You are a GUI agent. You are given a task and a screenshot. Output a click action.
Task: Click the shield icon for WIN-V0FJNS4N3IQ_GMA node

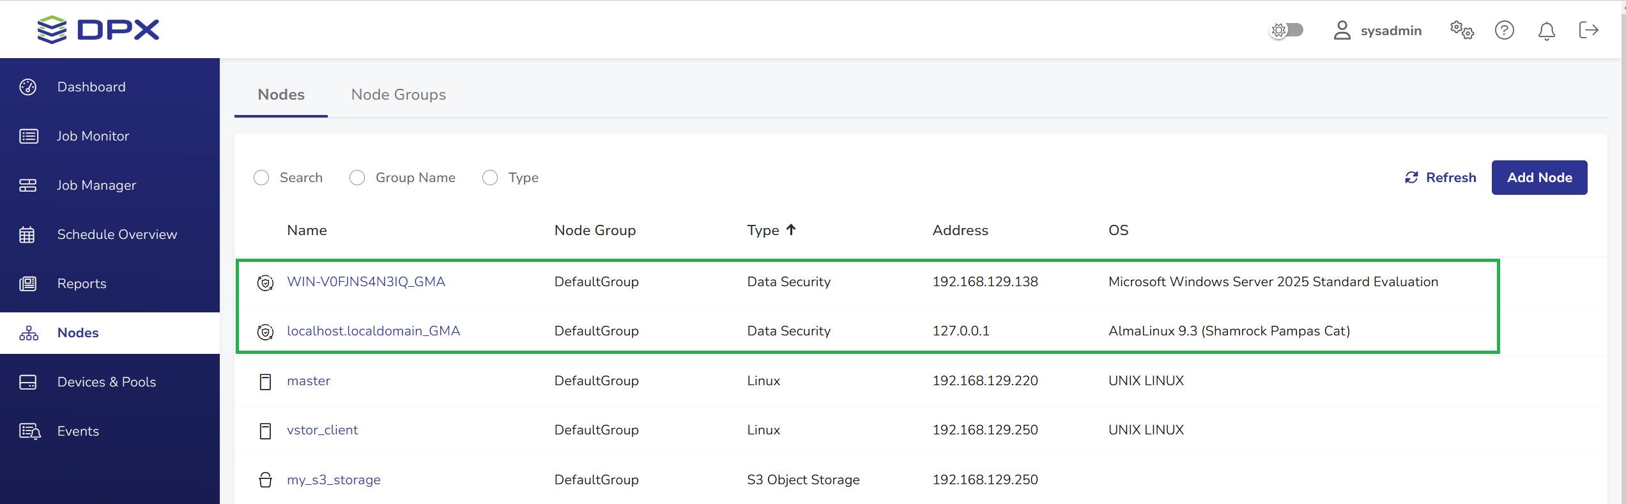(265, 282)
